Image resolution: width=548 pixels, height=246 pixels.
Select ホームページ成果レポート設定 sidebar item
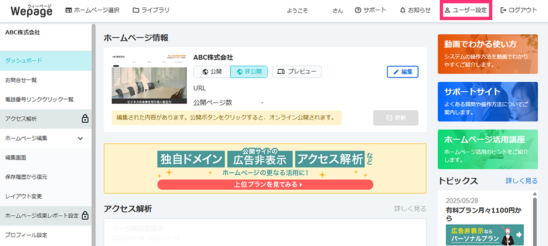(x=46, y=215)
